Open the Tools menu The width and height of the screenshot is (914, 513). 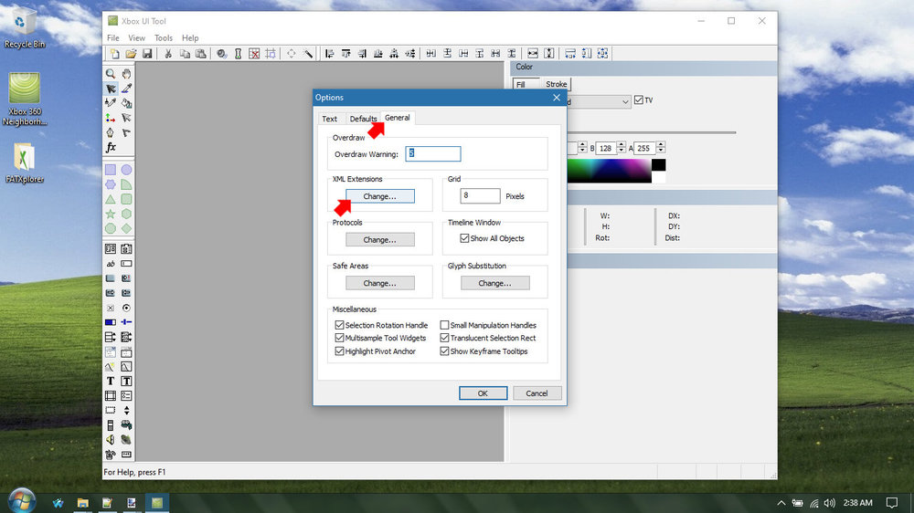164,37
